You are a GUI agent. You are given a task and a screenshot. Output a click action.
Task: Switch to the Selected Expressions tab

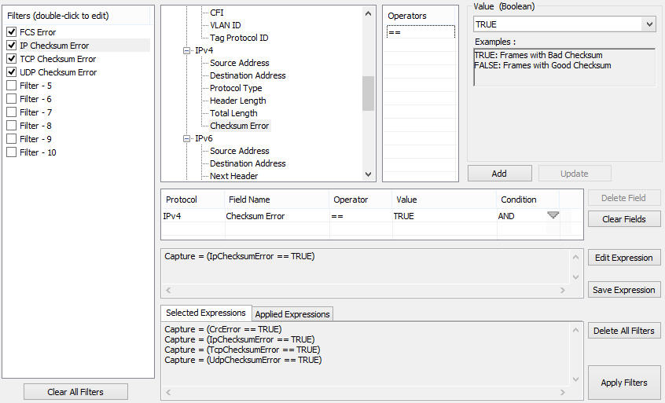pyautogui.click(x=206, y=313)
